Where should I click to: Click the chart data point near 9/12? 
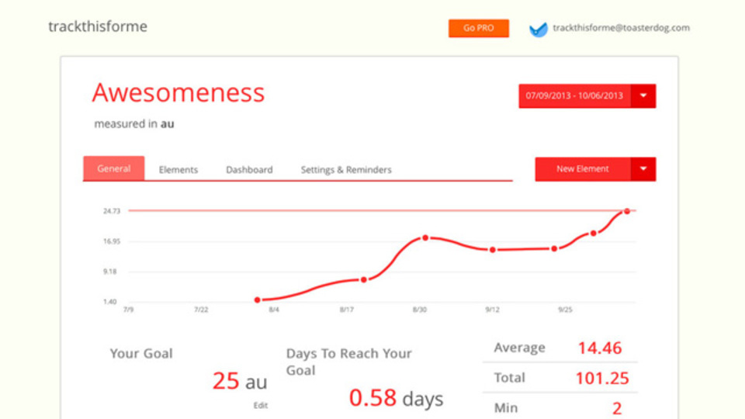pos(493,249)
